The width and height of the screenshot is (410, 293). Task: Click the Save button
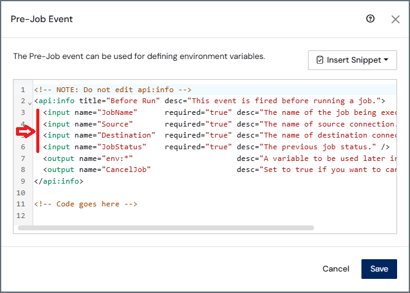(379, 268)
